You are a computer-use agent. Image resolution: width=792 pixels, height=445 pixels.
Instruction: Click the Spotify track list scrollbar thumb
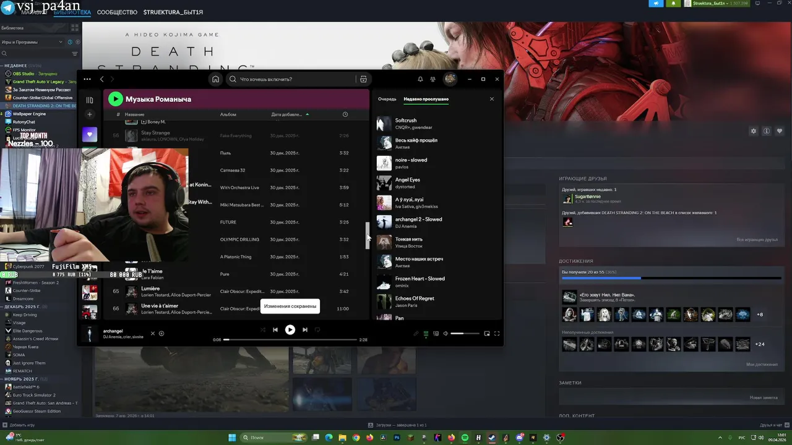[368, 236]
